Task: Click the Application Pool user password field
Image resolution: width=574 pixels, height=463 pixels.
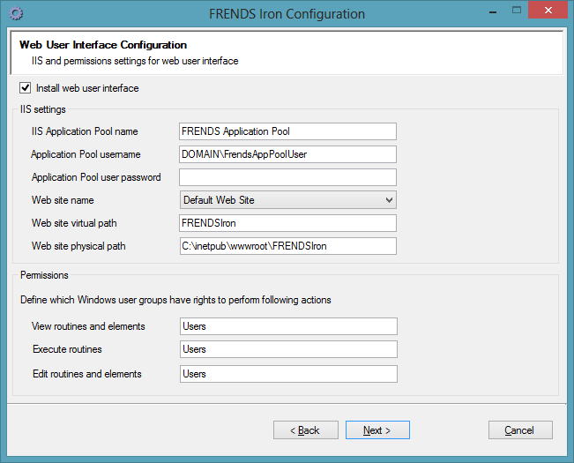Action: 287,177
